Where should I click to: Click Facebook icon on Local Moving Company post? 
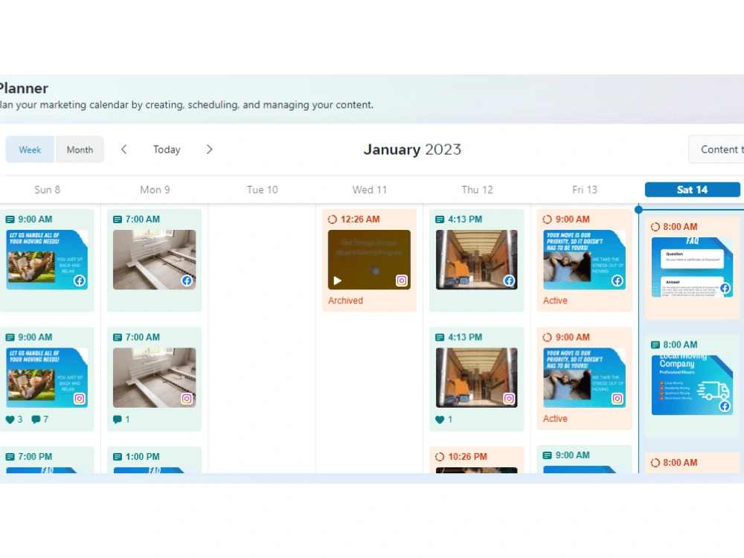[x=725, y=406]
